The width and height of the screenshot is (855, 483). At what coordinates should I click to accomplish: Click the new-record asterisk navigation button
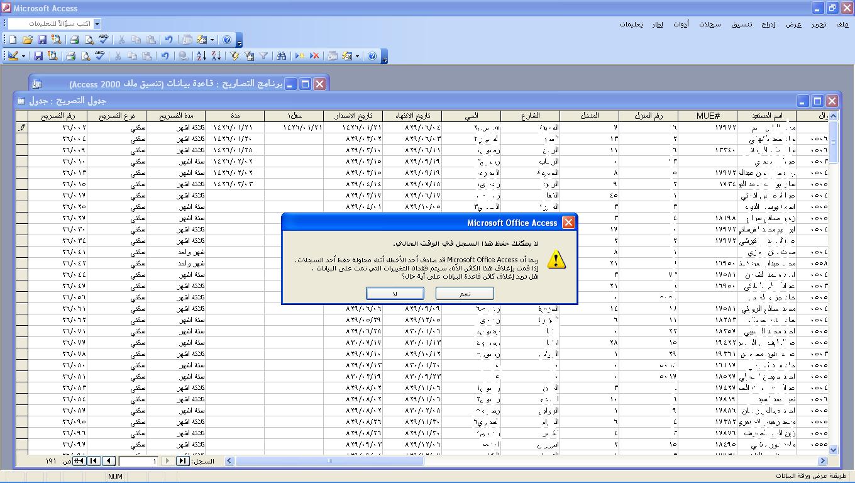(x=80, y=461)
